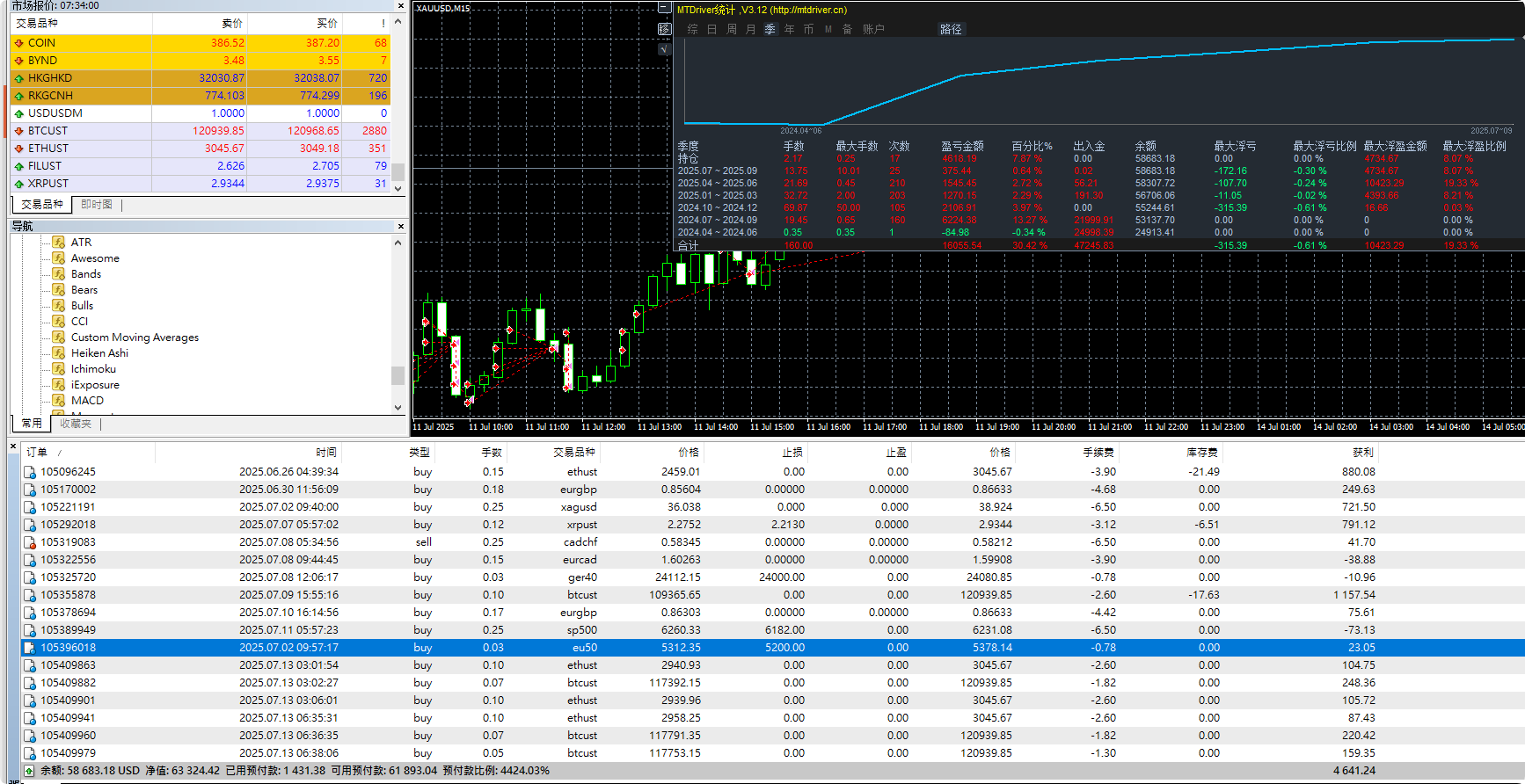
Task: Switch to the 综 summary tab in MTDriver
Action: [x=692, y=29]
